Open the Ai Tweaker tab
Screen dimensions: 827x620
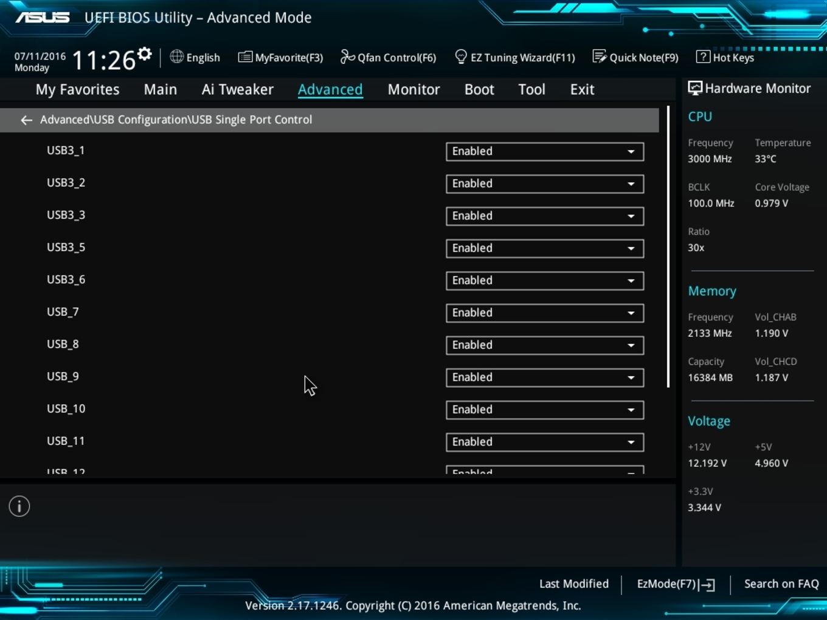(238, 89)
